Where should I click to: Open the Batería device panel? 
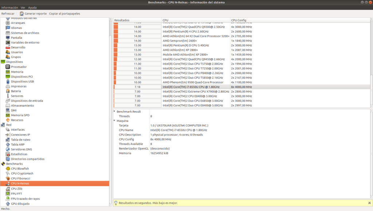click(x=16, y=91)
